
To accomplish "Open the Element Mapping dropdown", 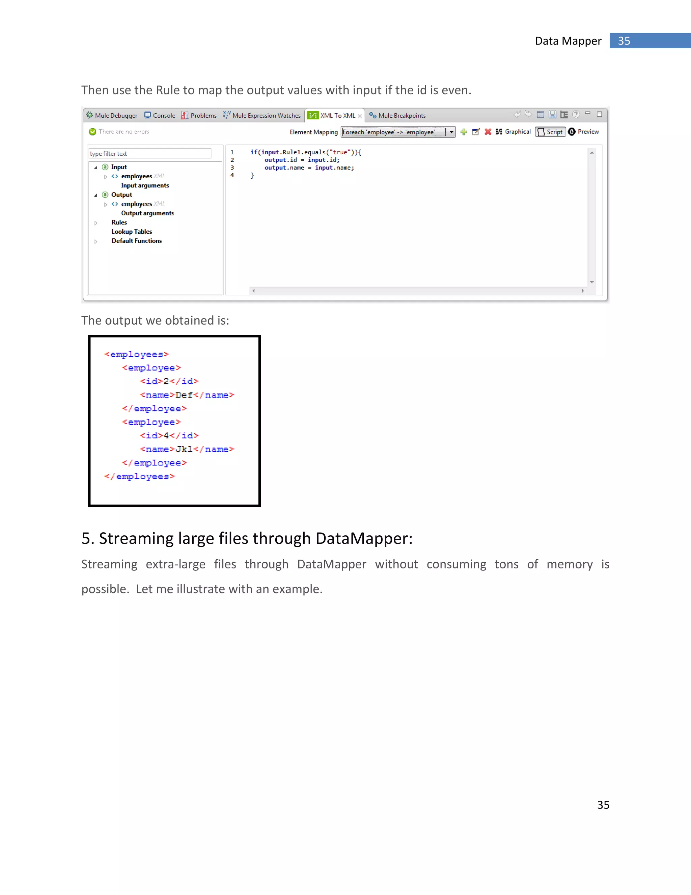I will (398, 132).
